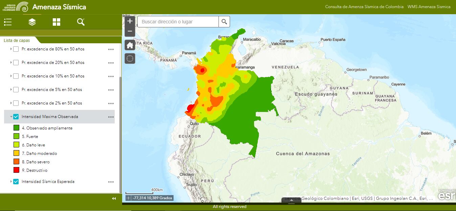The width and height of the screenshot is (456, 211).
Task: Visit Consulta de Amenza Sísmica de Colombia
Action: (x=364, y=6)
